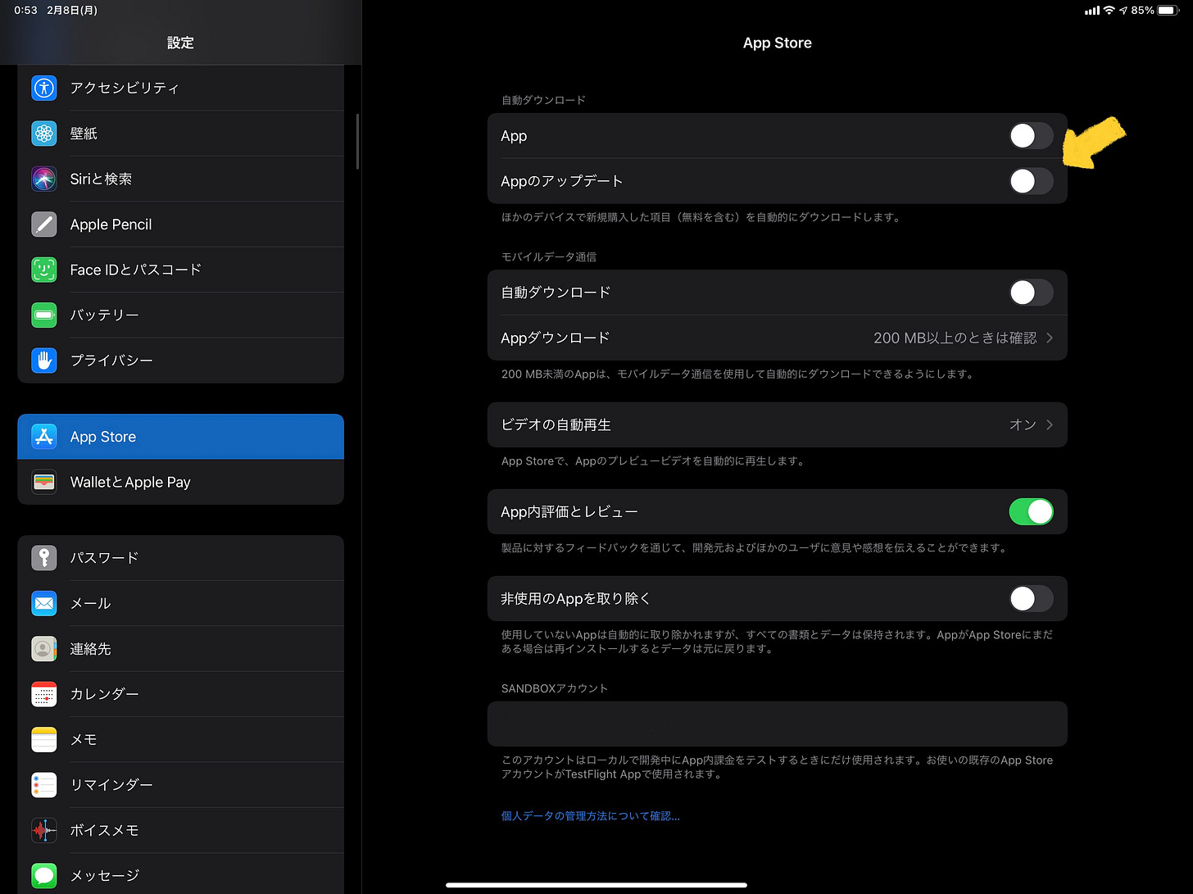Enable 非使用のAppを取り除く toggle
Screen dimensions: 1193x894
pyautogui.click(x=1031, y=598)
